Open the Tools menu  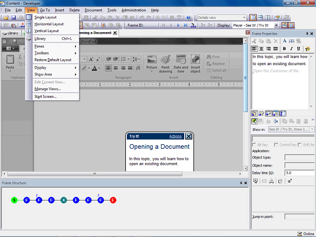point(112,10)
